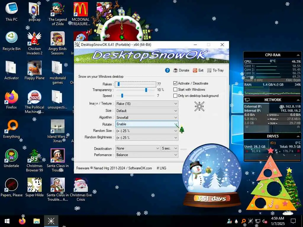This screenshot has height=227, width=303.
Task: Click the muted volume tray icon
Action: click(x=265, y=221)
